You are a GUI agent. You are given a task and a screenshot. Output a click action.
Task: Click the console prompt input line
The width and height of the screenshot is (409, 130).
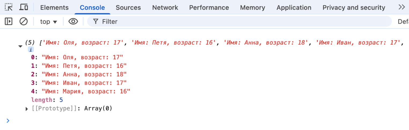point(188,121)
